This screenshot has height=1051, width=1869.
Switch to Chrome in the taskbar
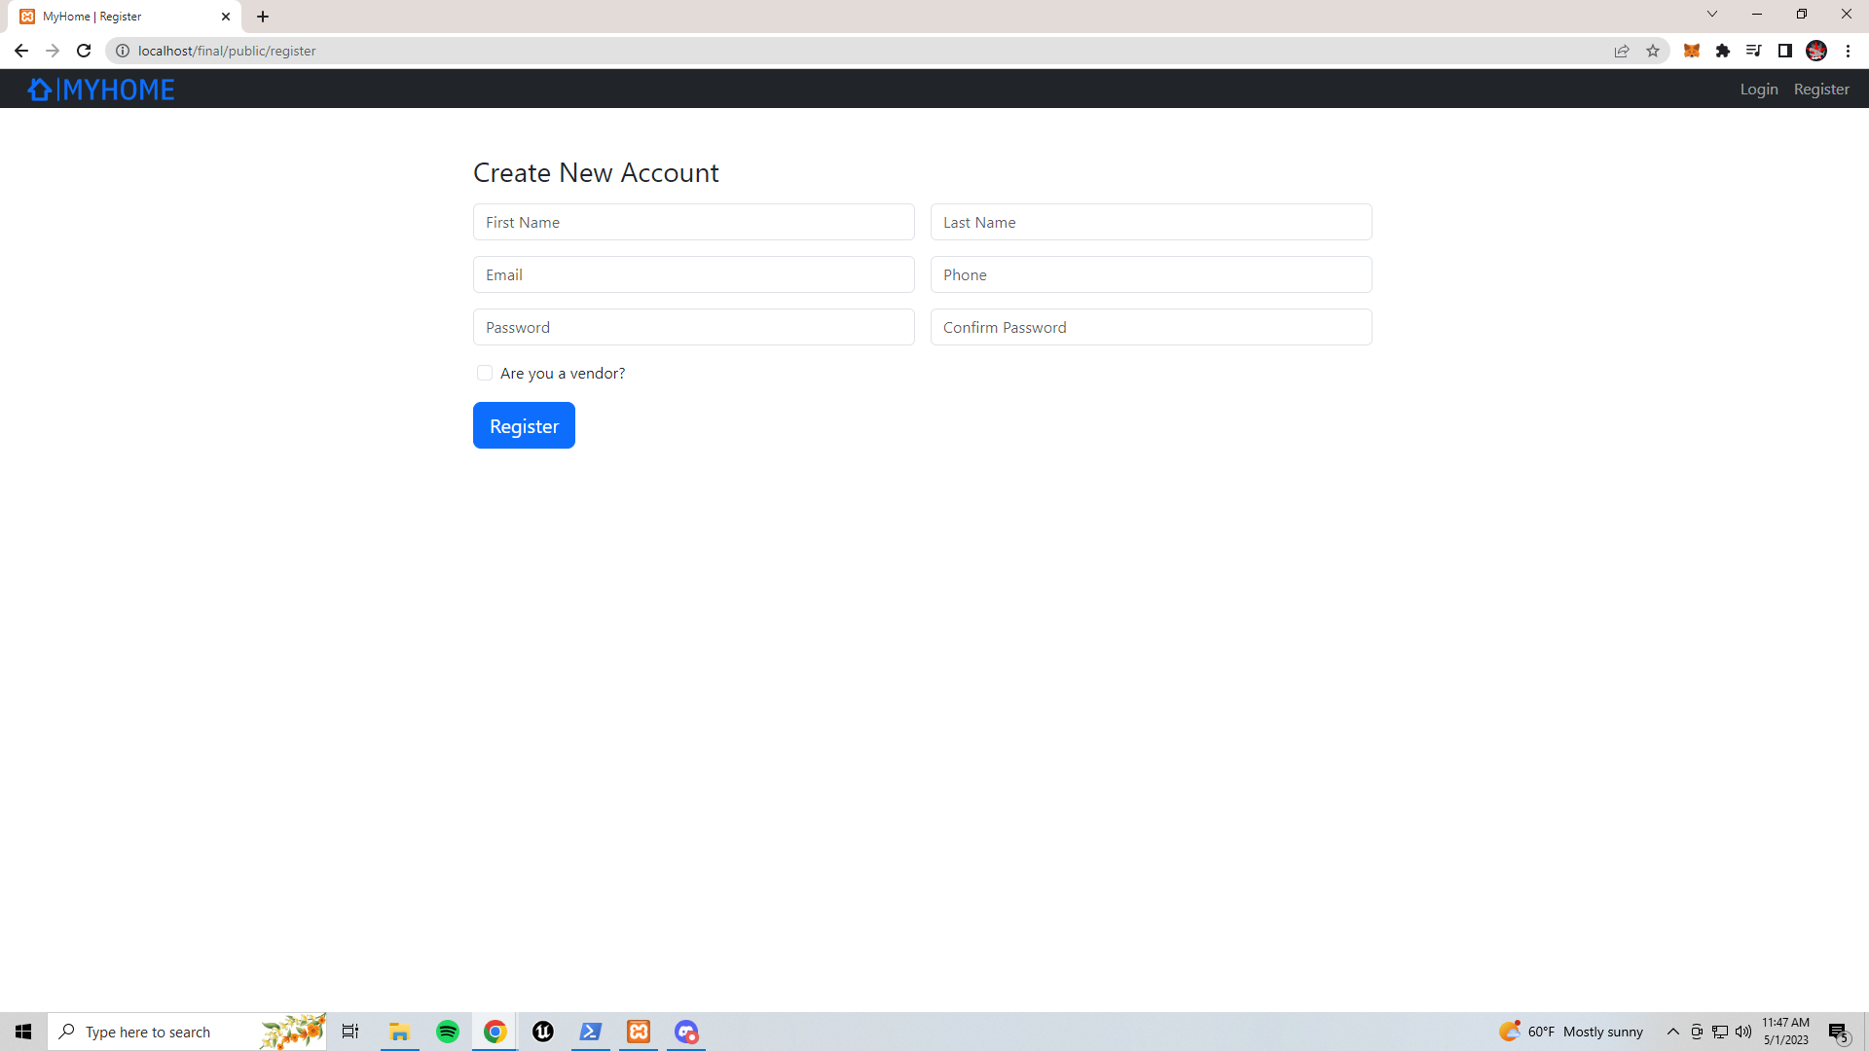point(495,1032)
